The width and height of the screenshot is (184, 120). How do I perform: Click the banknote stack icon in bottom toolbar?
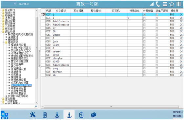(93, 115)
